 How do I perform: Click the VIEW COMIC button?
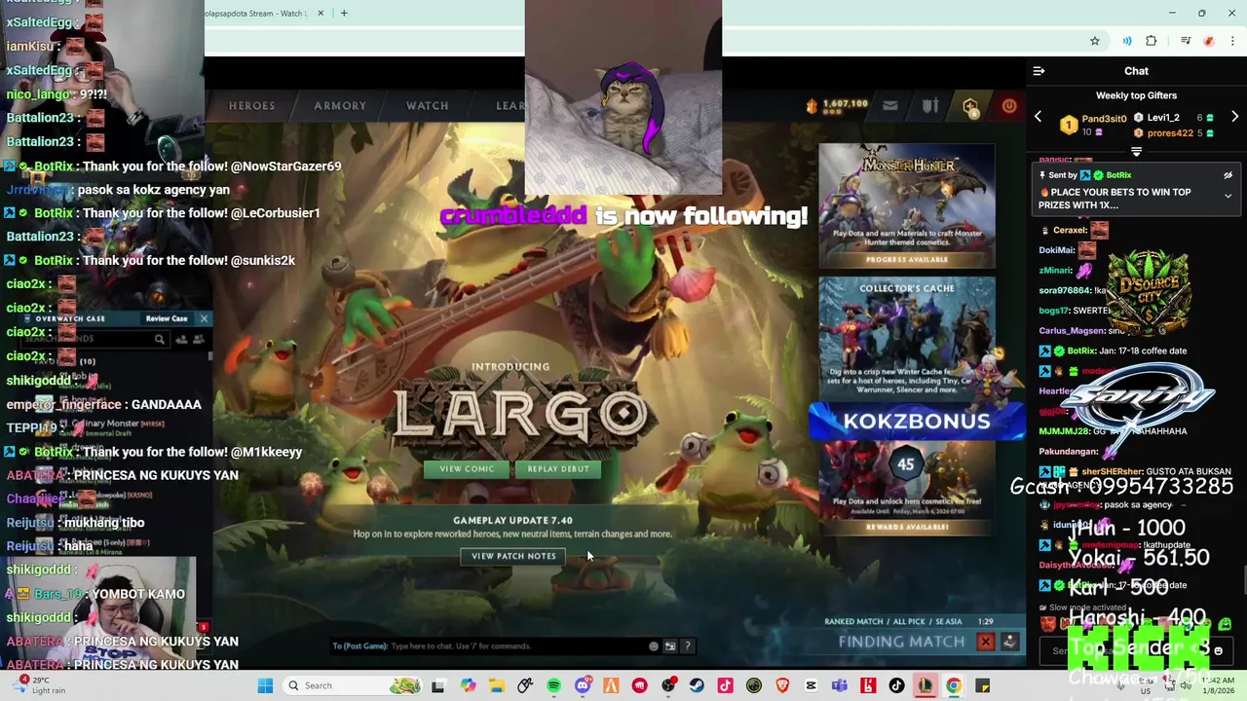(467, 469)
